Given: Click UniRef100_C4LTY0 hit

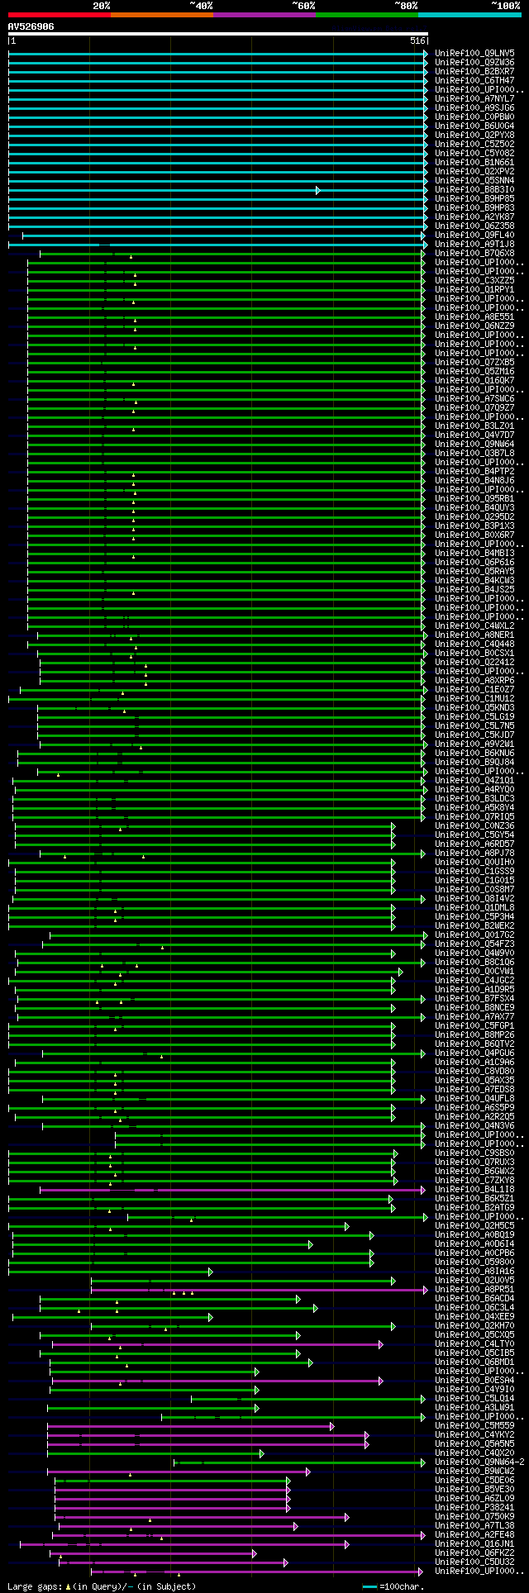Looking at the screenshot, I should [474, 1343].
